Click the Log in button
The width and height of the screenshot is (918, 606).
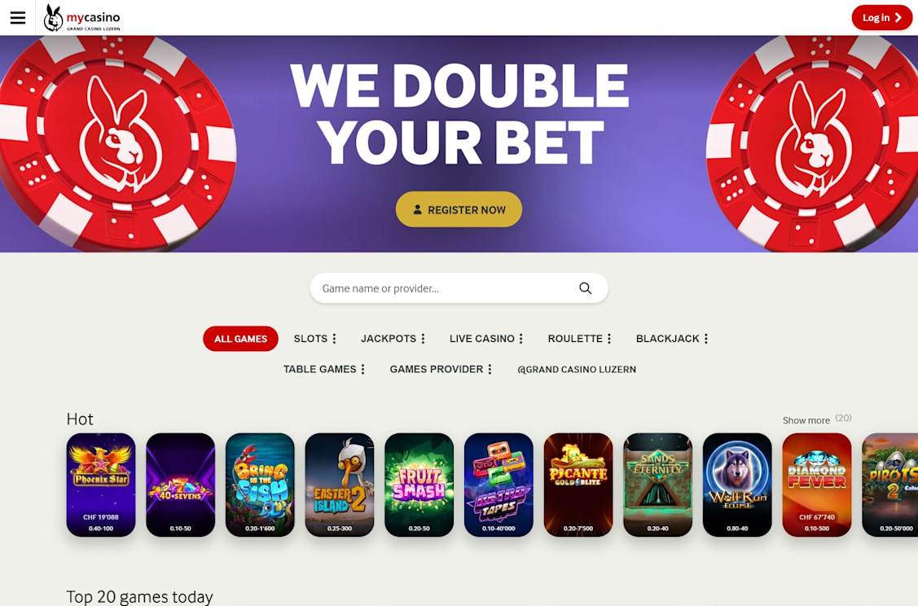[x=881, y=18]
